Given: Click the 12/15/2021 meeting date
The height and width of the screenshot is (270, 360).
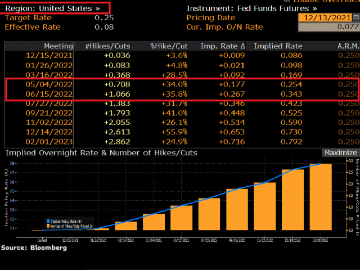Looking at the screenshot, I should (49, 55).
